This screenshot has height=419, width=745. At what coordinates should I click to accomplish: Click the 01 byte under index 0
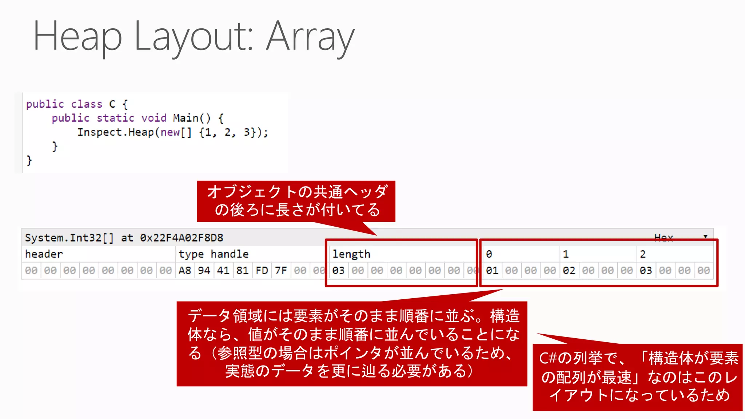tap(492, 271)
